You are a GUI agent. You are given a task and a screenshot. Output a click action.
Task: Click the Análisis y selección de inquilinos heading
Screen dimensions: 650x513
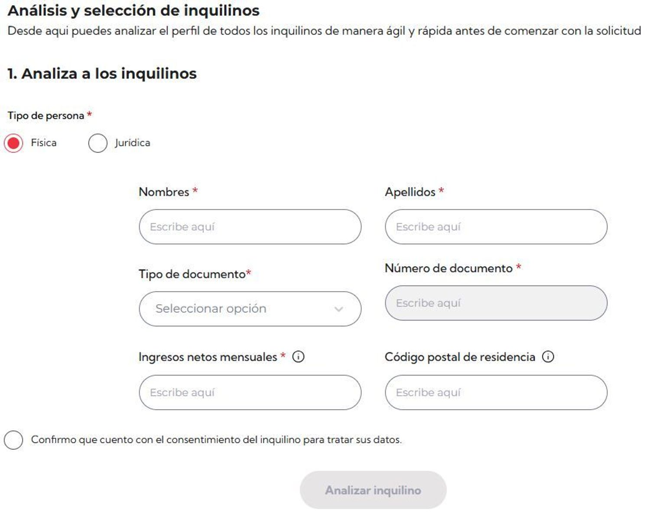coord(133,10)
